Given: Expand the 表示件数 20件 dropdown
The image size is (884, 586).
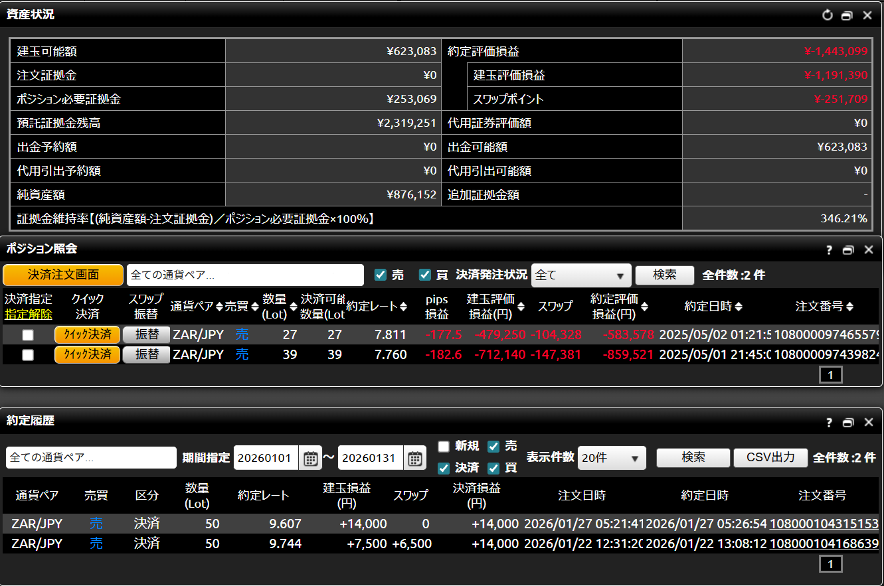Looking at the screenshot, I should click(611, 458).
